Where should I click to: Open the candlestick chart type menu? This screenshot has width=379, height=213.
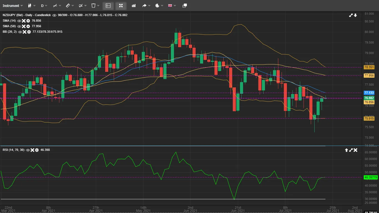point(32,6)
